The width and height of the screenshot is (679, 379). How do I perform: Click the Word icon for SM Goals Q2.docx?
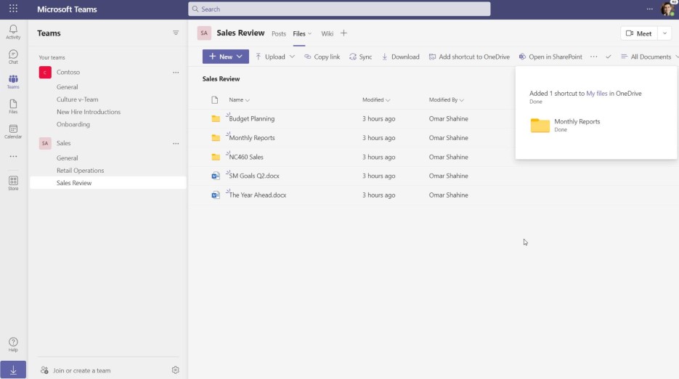pyautogui.click(x=216, y=176)
